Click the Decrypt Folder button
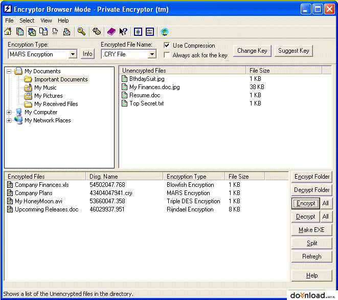 point(312,190)
